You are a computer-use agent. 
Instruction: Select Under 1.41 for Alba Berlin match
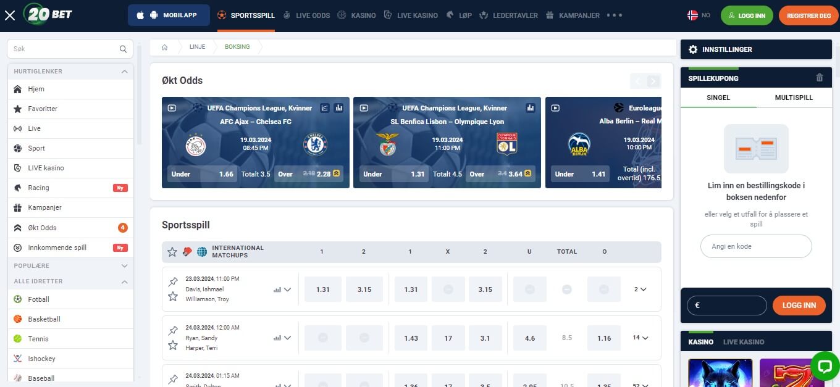coord(580,174)
